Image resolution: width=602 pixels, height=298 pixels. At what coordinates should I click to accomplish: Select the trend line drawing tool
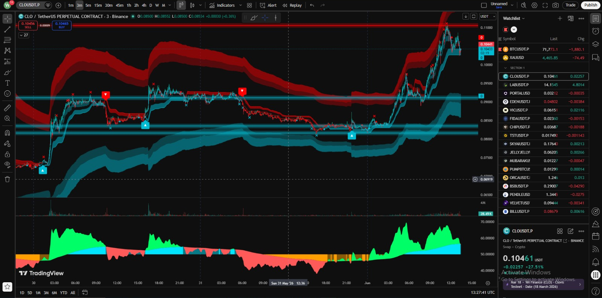pyautogui.click(x=7, y=29)
